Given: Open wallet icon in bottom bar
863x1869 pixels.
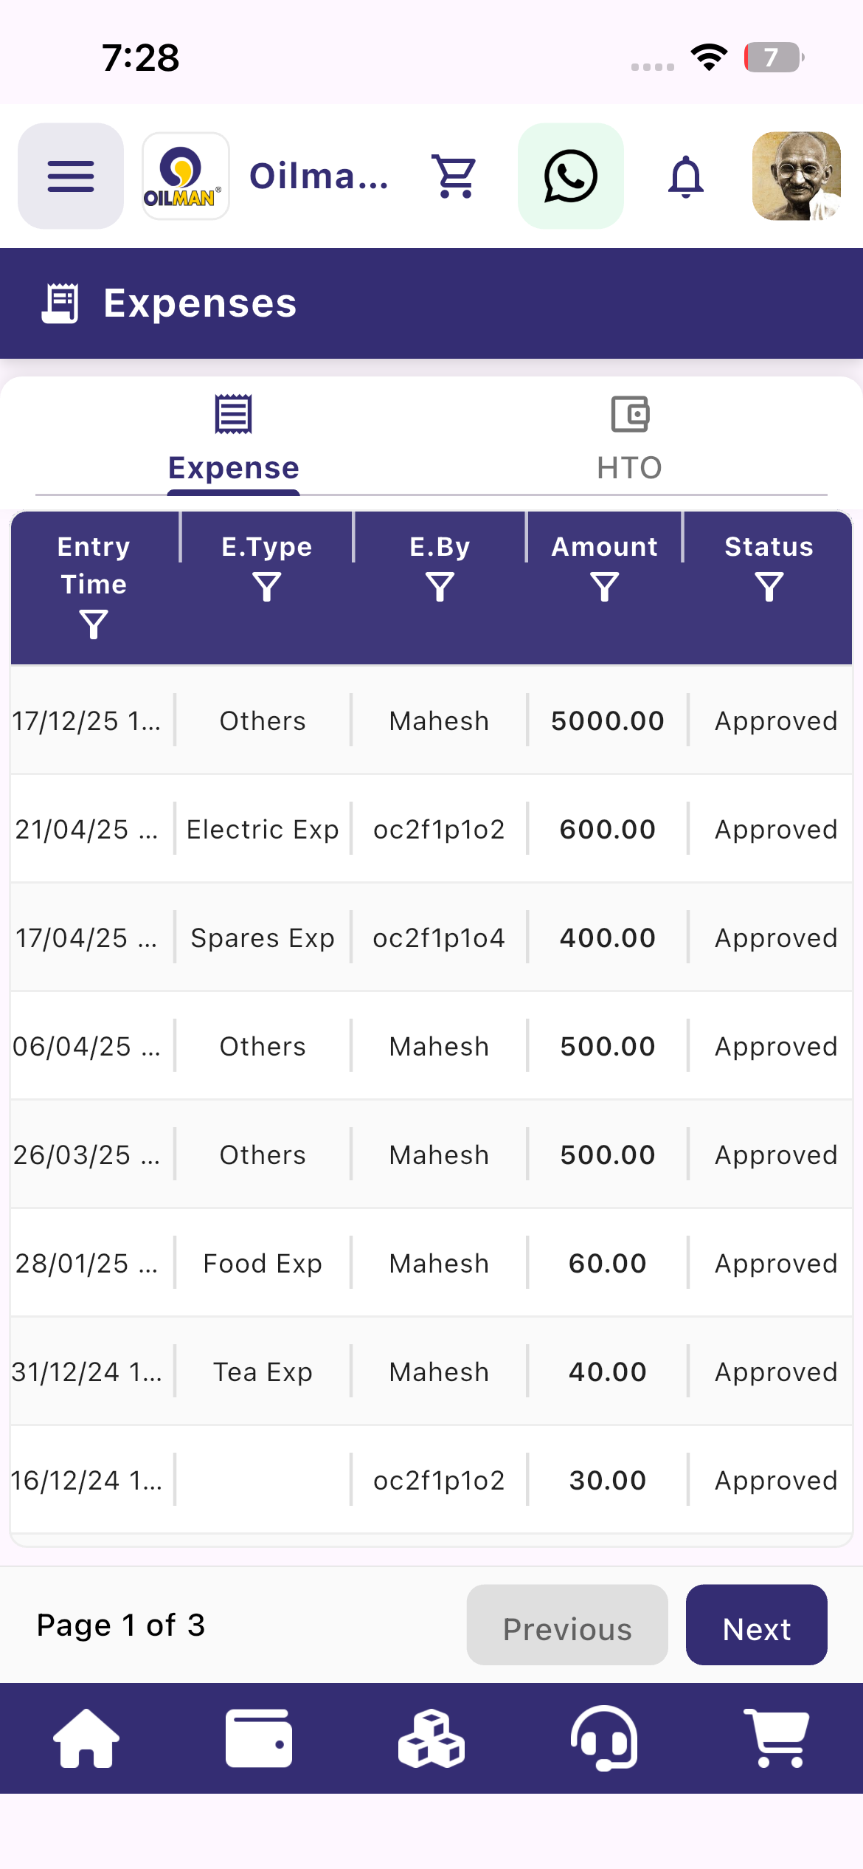Looking at the screenshot, I should click(x=259, y=1738).
